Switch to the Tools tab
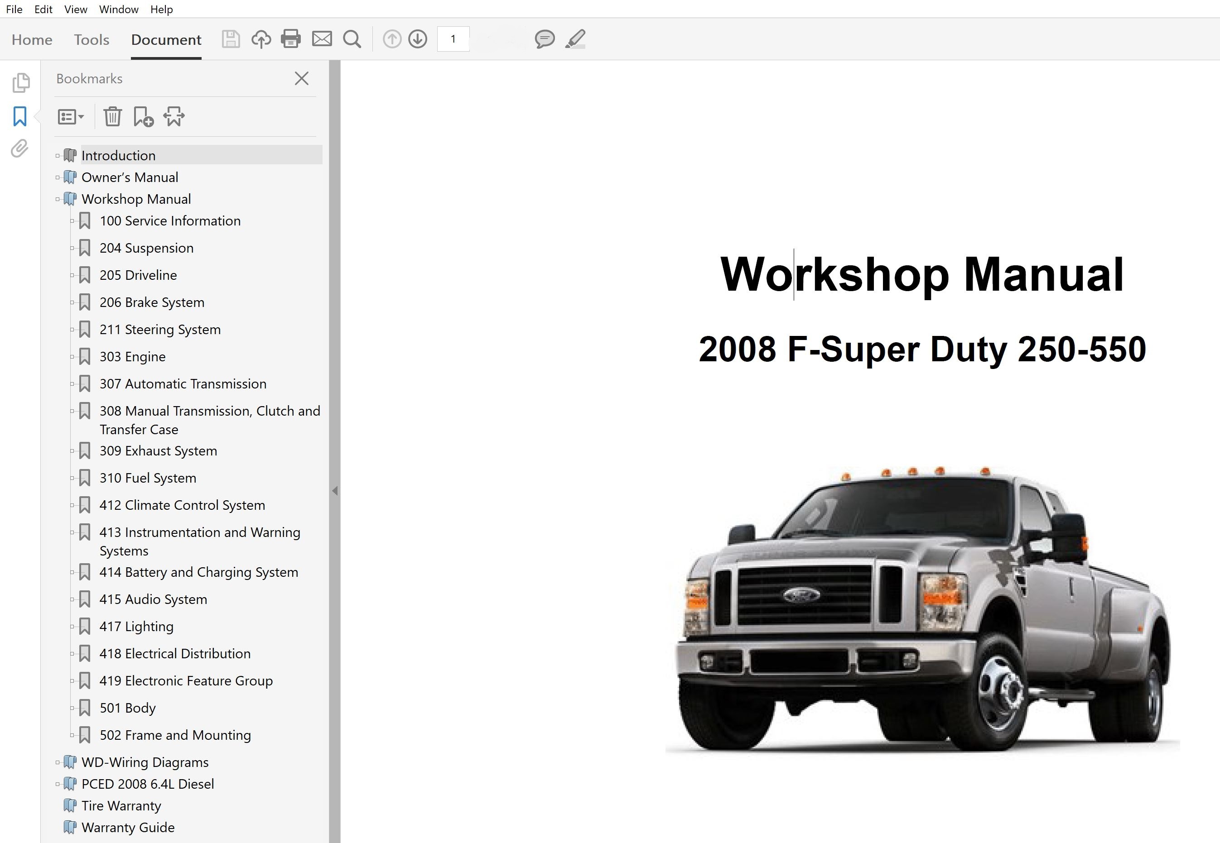 pyautogui.click(x=92, y=40)
